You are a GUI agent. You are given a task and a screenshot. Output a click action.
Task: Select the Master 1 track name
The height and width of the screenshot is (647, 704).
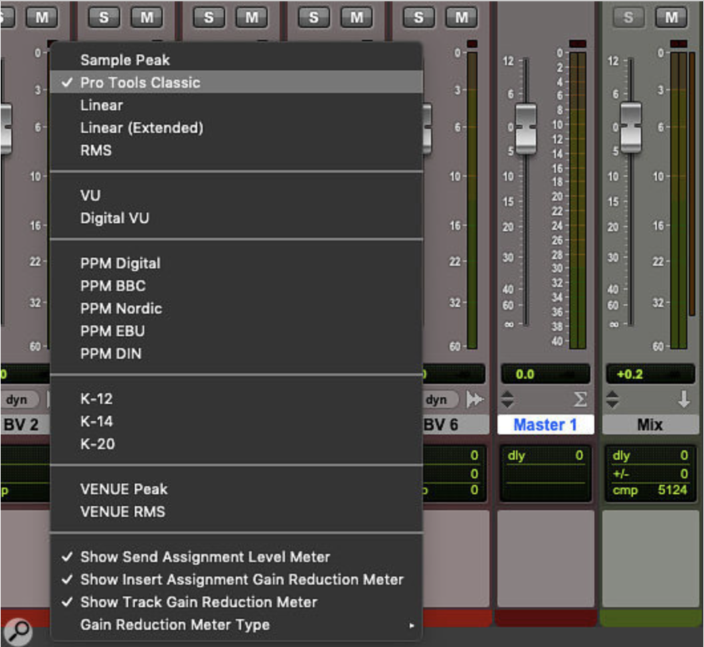click(545, 424)
